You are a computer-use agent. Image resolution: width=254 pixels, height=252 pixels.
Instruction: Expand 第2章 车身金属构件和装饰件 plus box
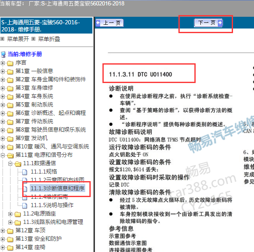tap(3, 80)
